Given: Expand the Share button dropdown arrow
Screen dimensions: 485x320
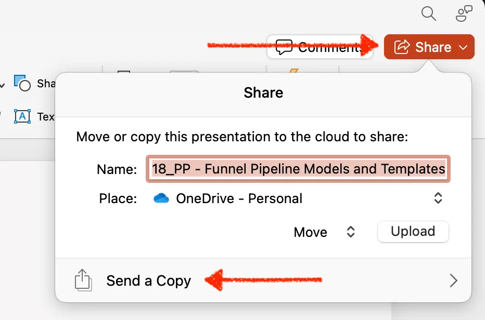Looking at the screenshot, I should [463, 48].
